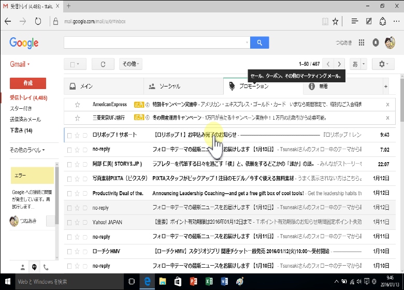
Task: Open スター付き folder
Action: pyautogui.click(x=21, y=108)
